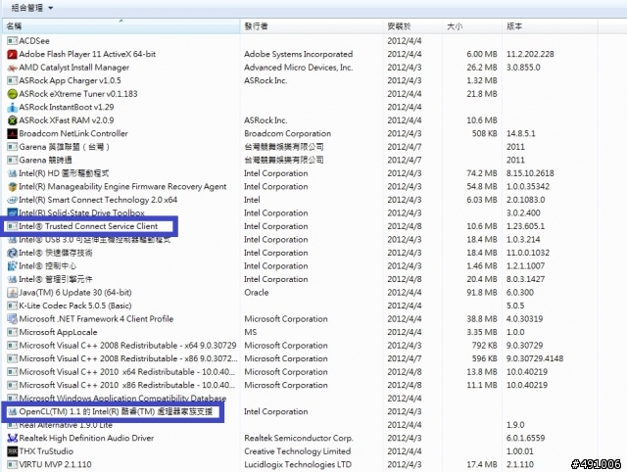This screenshot has width=627, height=472.
Task: Click the VIRTU MVP 2.1.110 icon
Action: point(13,464)
